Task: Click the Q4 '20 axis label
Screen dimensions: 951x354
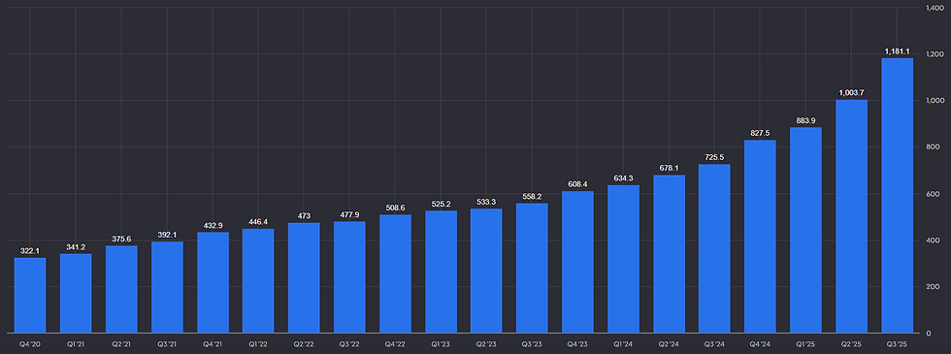Action: point(30,343)
